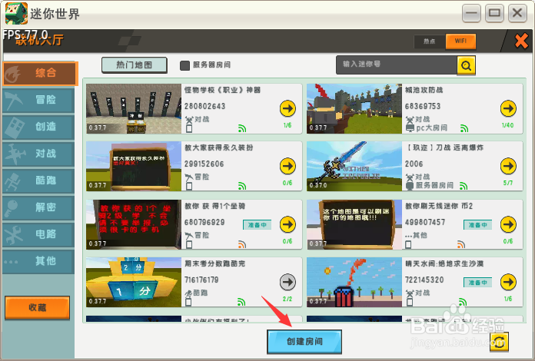
Task: Click room number 499807457
Action: [425, 222]
